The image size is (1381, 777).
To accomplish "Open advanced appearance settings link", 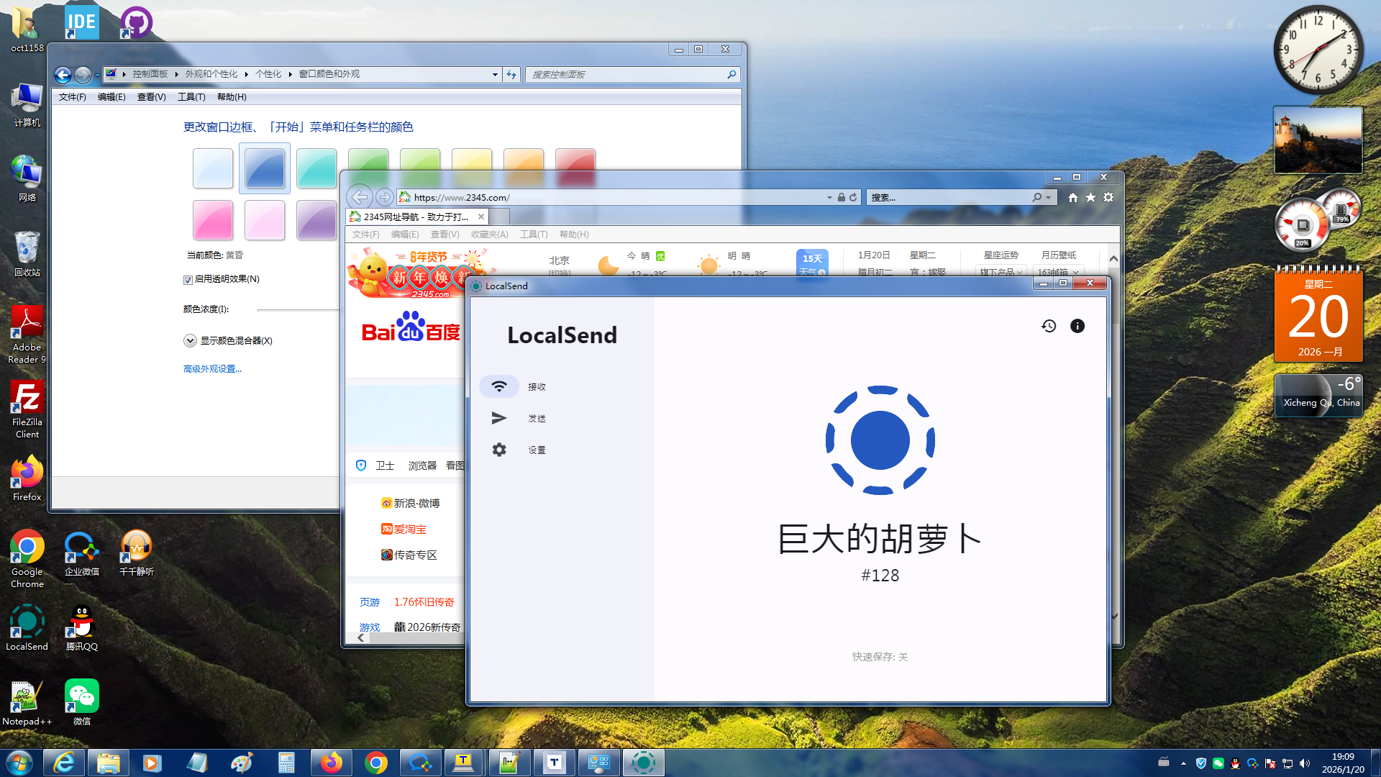I will (212, 369).
